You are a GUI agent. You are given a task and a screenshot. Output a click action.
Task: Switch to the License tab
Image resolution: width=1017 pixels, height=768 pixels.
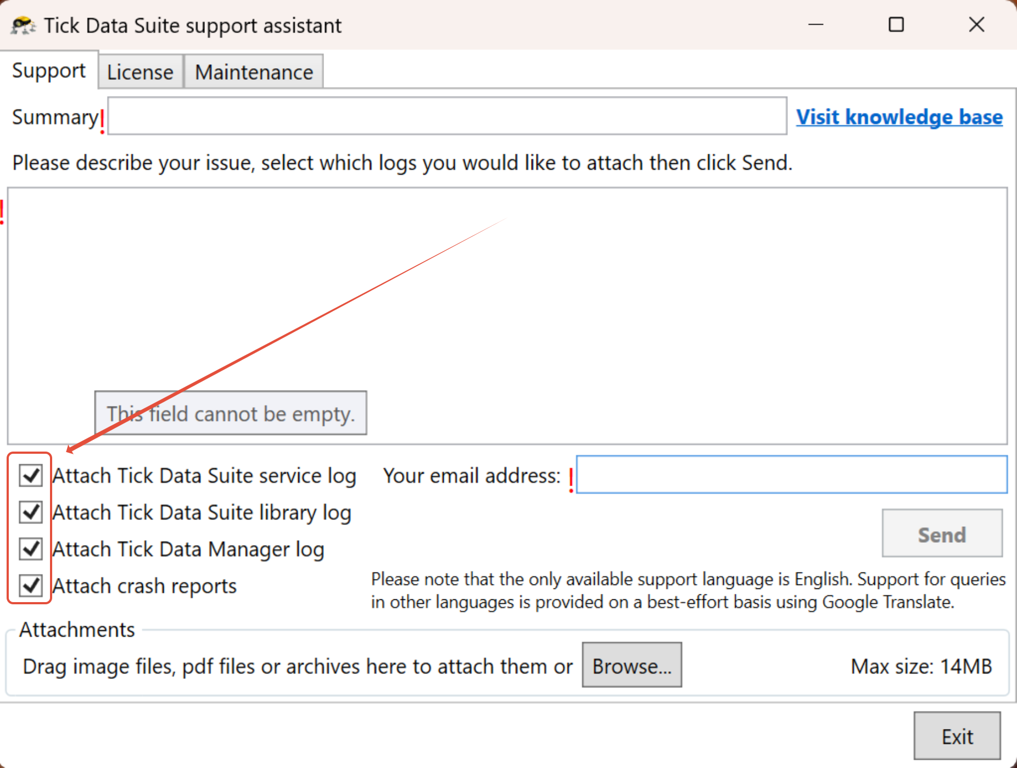point(141,72)
